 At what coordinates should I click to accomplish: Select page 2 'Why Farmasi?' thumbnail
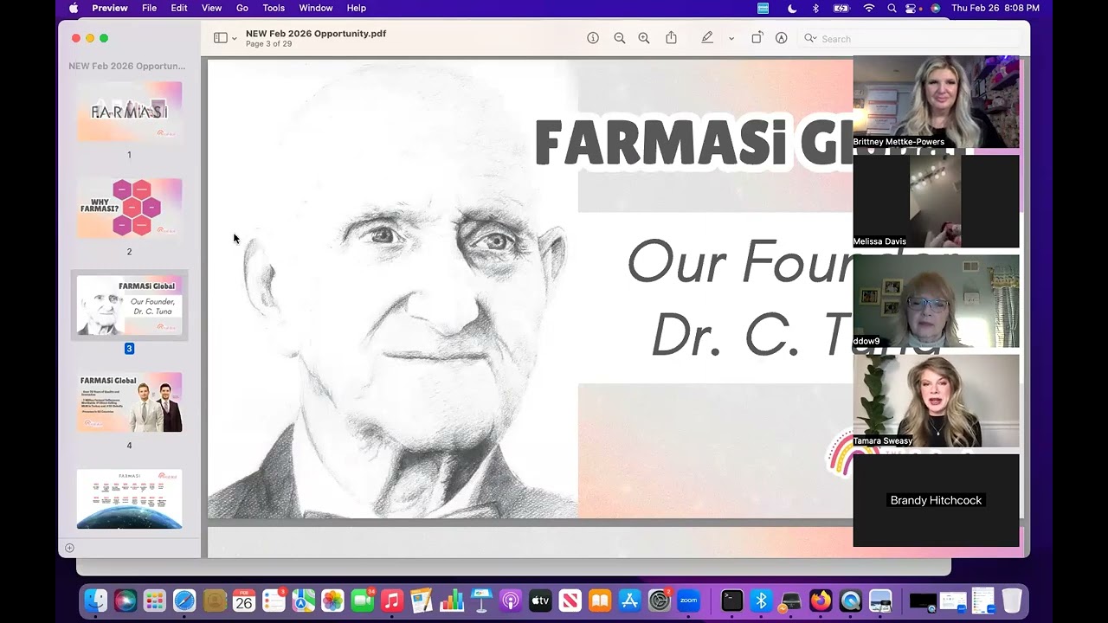click(x=129, y=209)
